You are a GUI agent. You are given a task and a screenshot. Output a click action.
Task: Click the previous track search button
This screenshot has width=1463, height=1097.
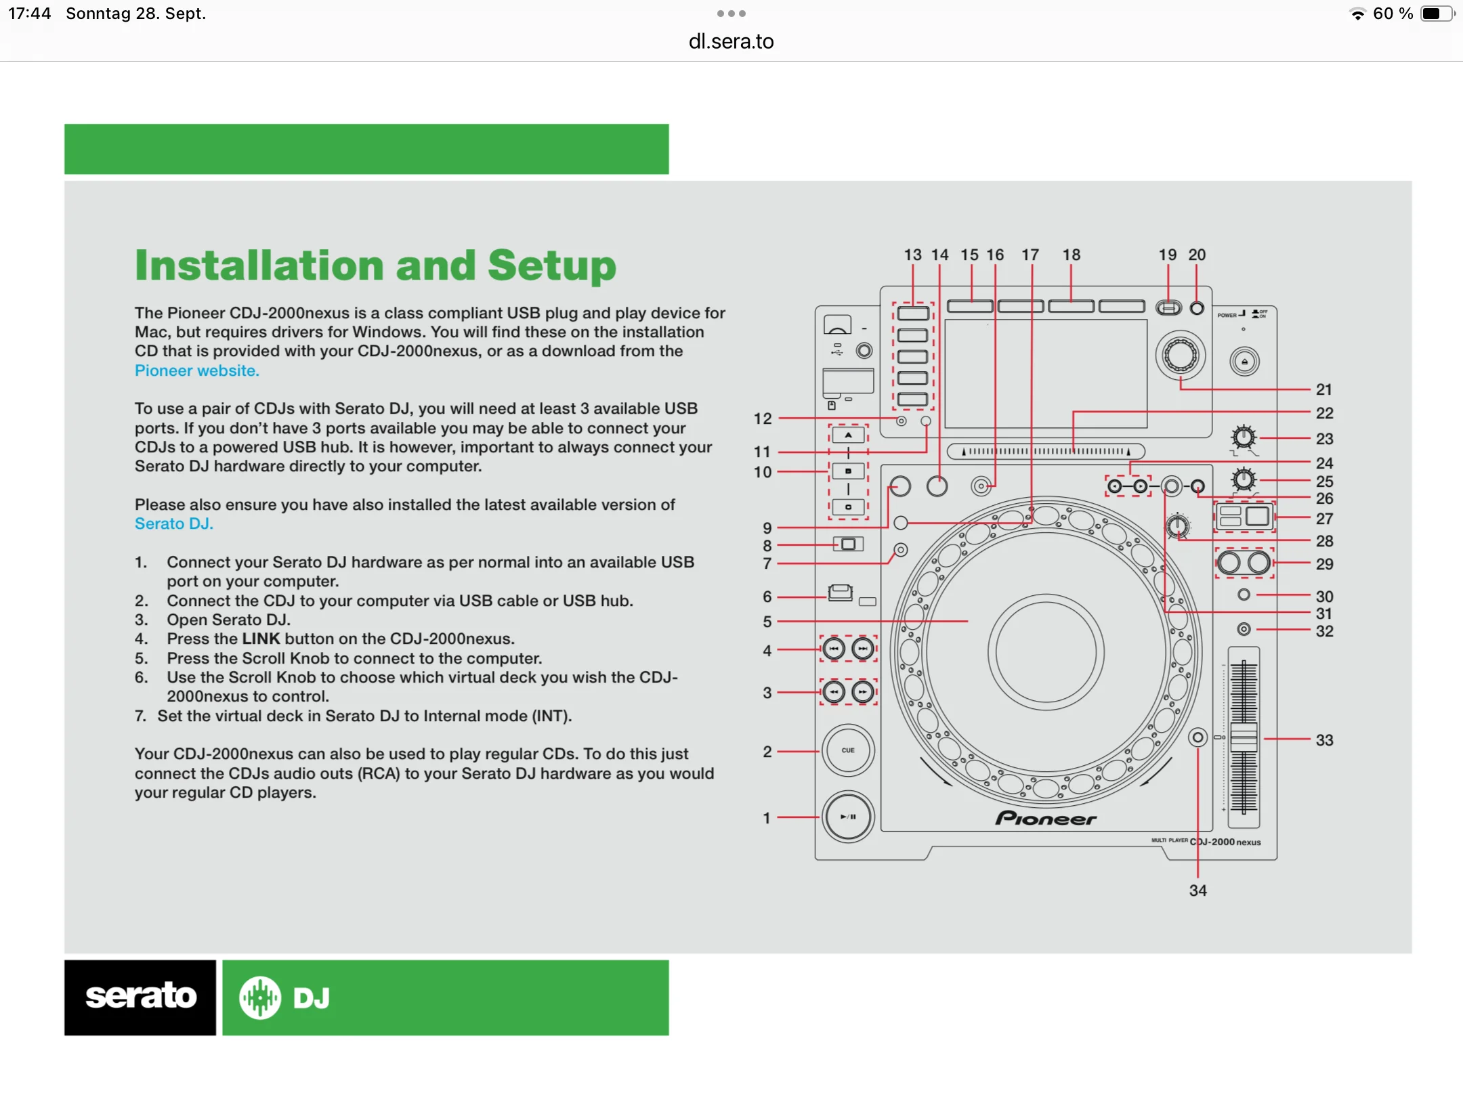point(834,649)
